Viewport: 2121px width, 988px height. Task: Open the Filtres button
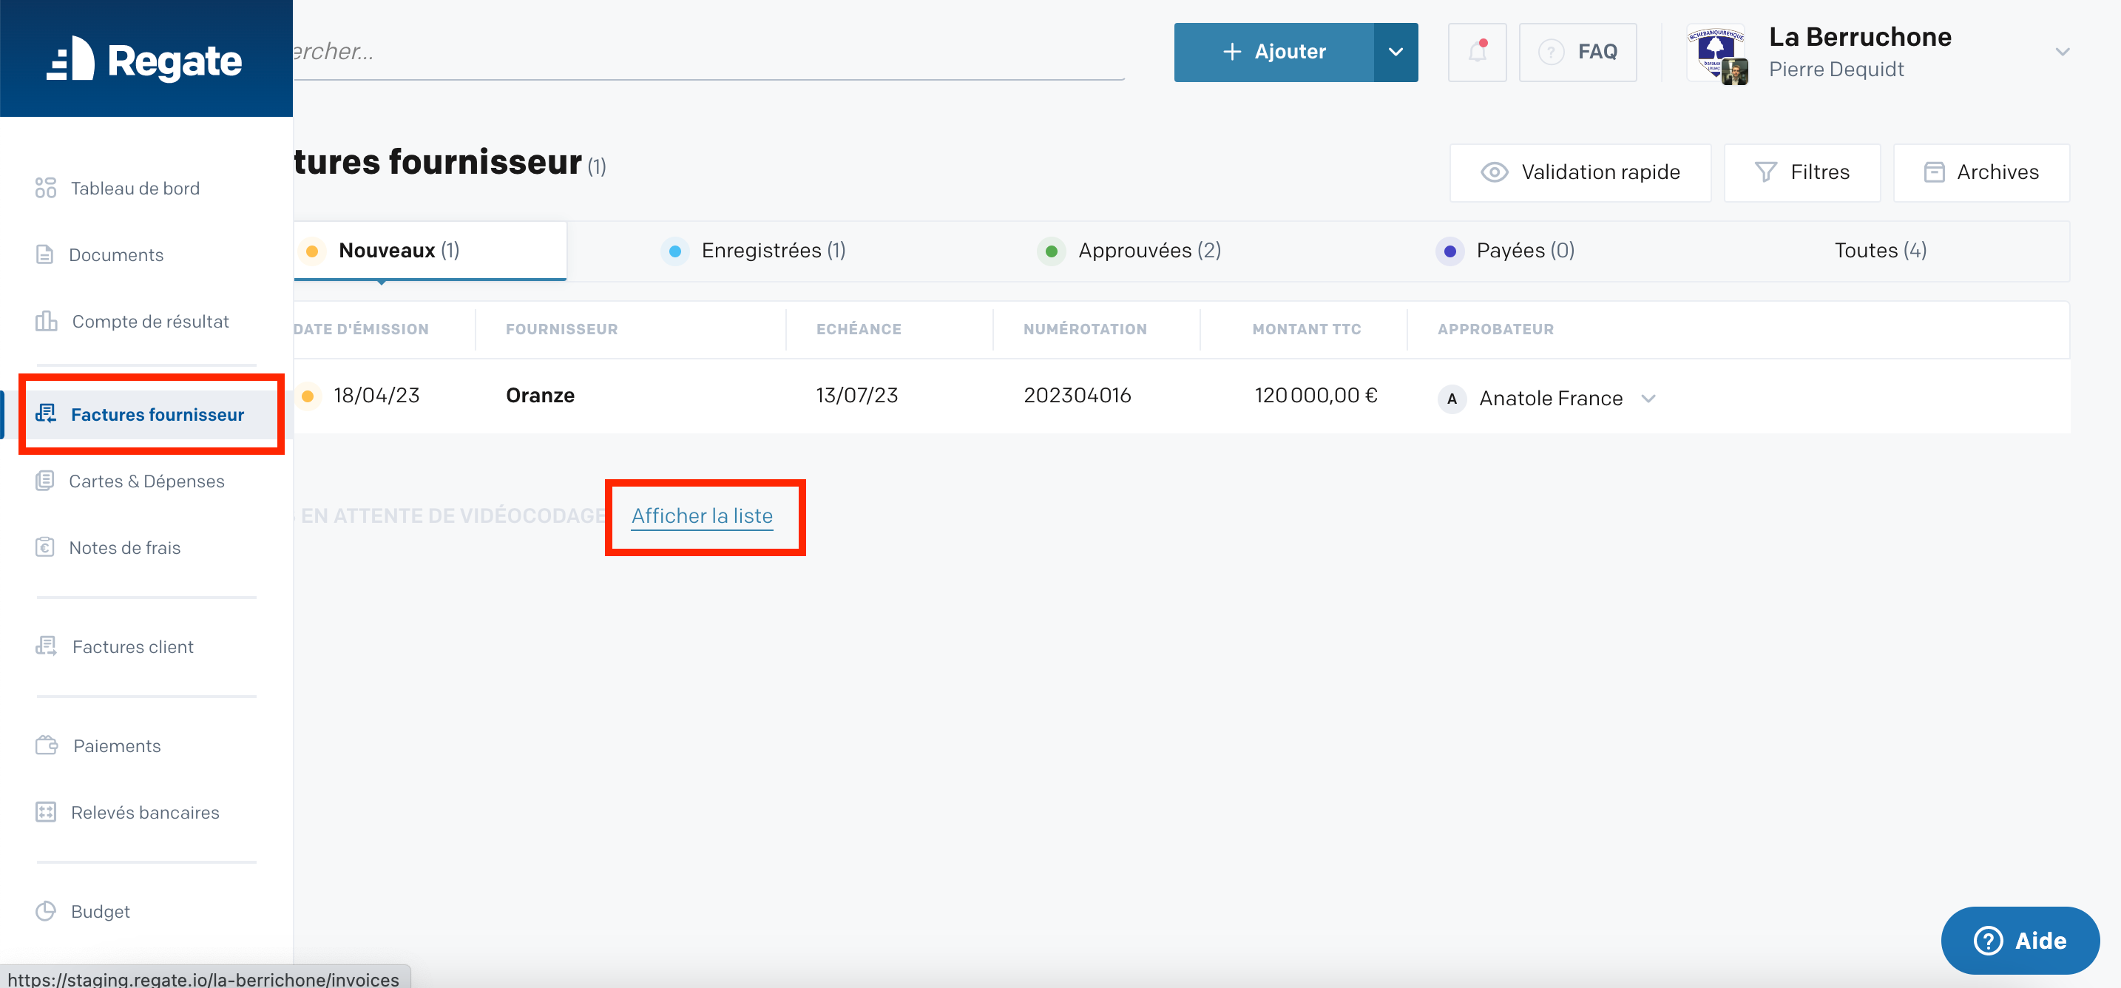1802,172
